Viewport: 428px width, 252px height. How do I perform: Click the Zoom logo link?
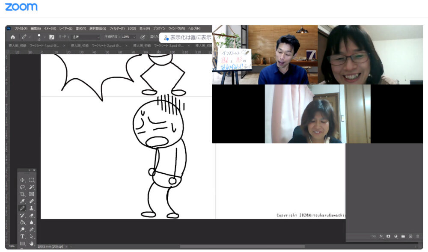coord(21,7)
